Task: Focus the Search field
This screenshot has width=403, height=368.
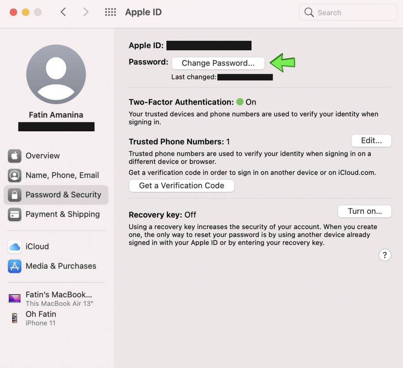Action: point(348,12)
